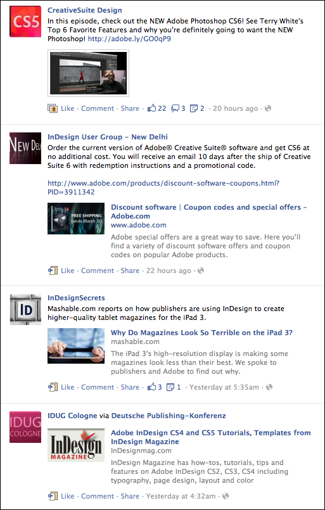Click the InDesign Magazine logo thumbnail
Viewport: 325px width, 510px height.
click(76, 445)
